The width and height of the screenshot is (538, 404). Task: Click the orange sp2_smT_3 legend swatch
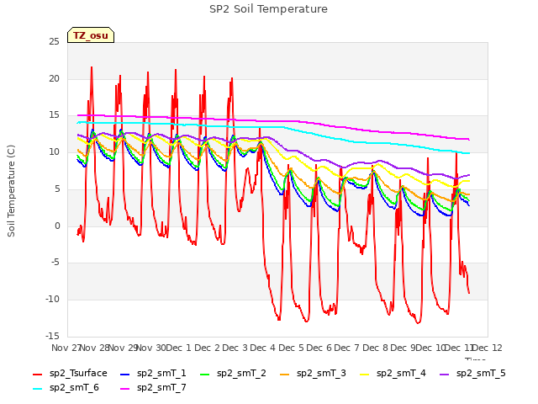coord(285,375)
